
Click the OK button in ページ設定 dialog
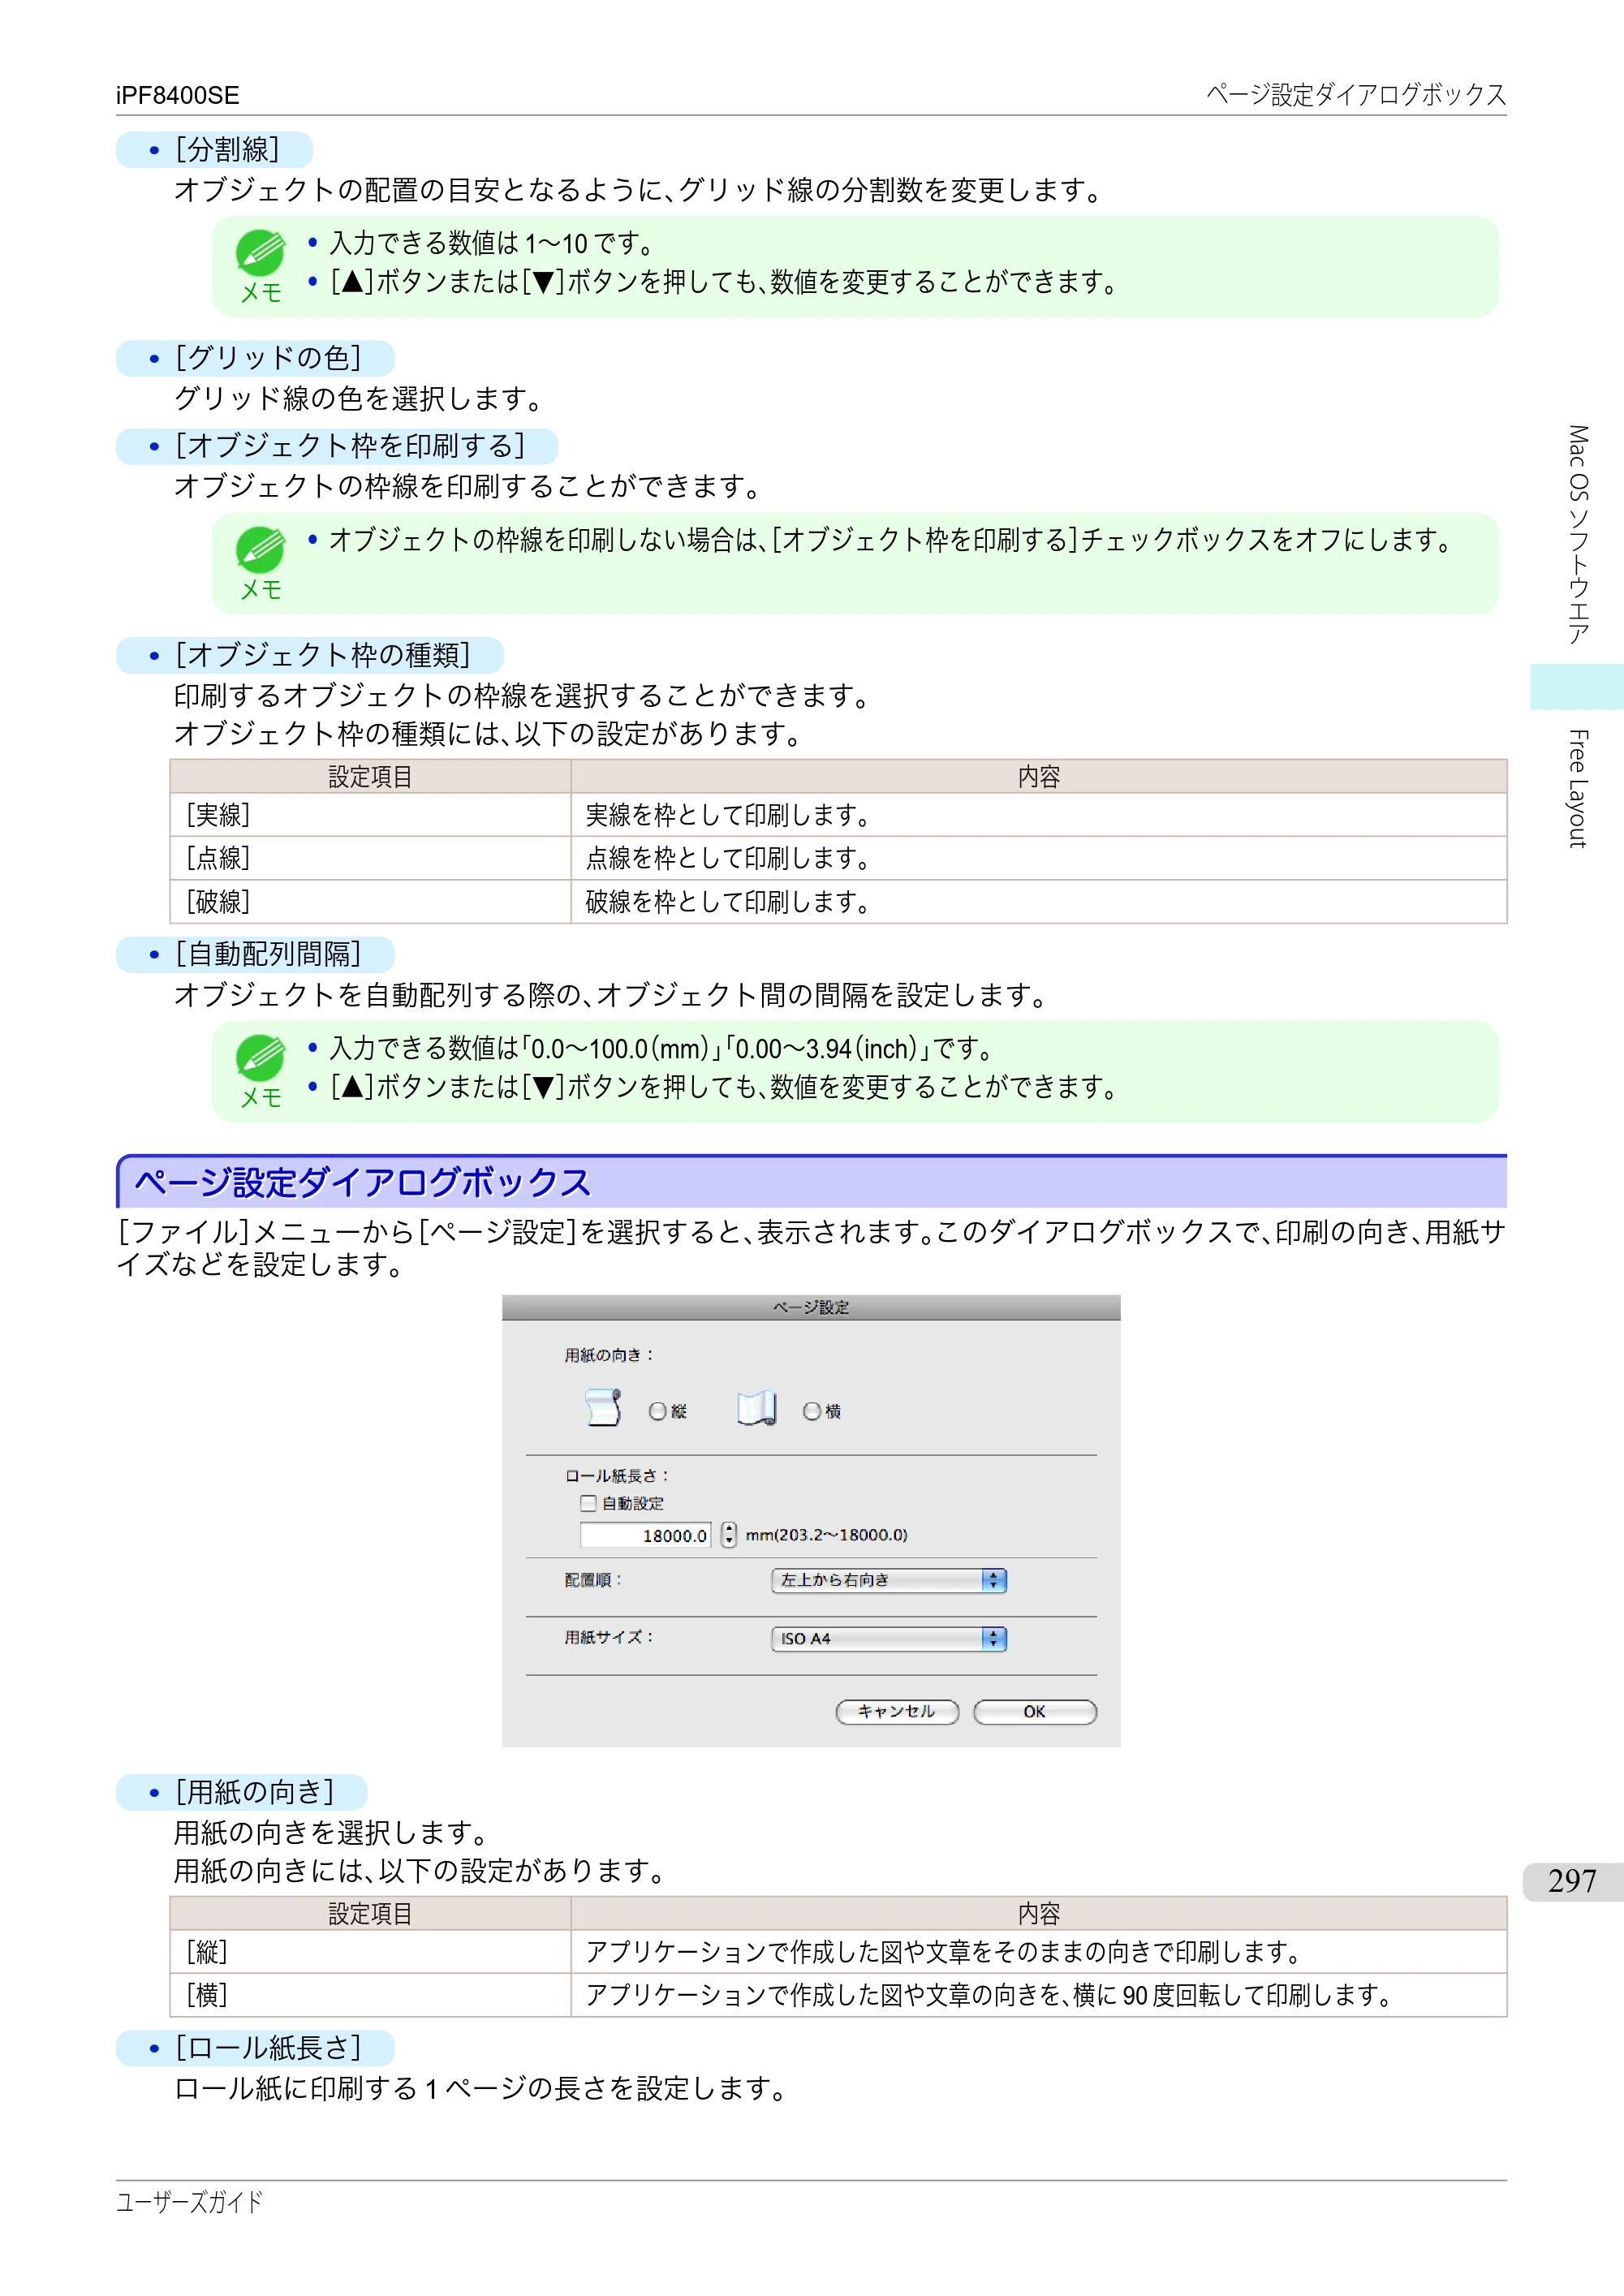click(1035, 1712)
